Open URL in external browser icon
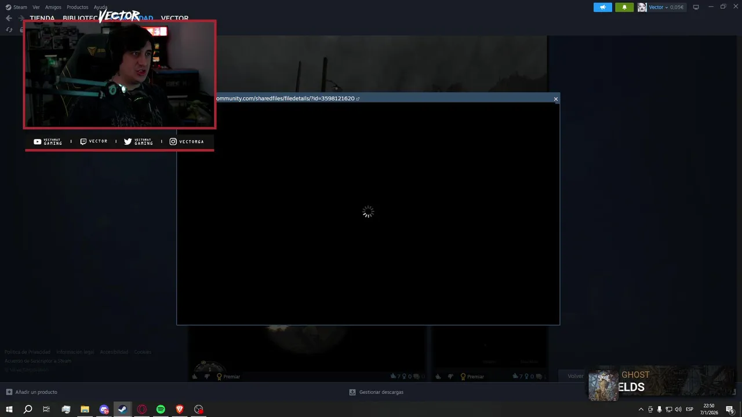742x417 pixels. (358, 98)
